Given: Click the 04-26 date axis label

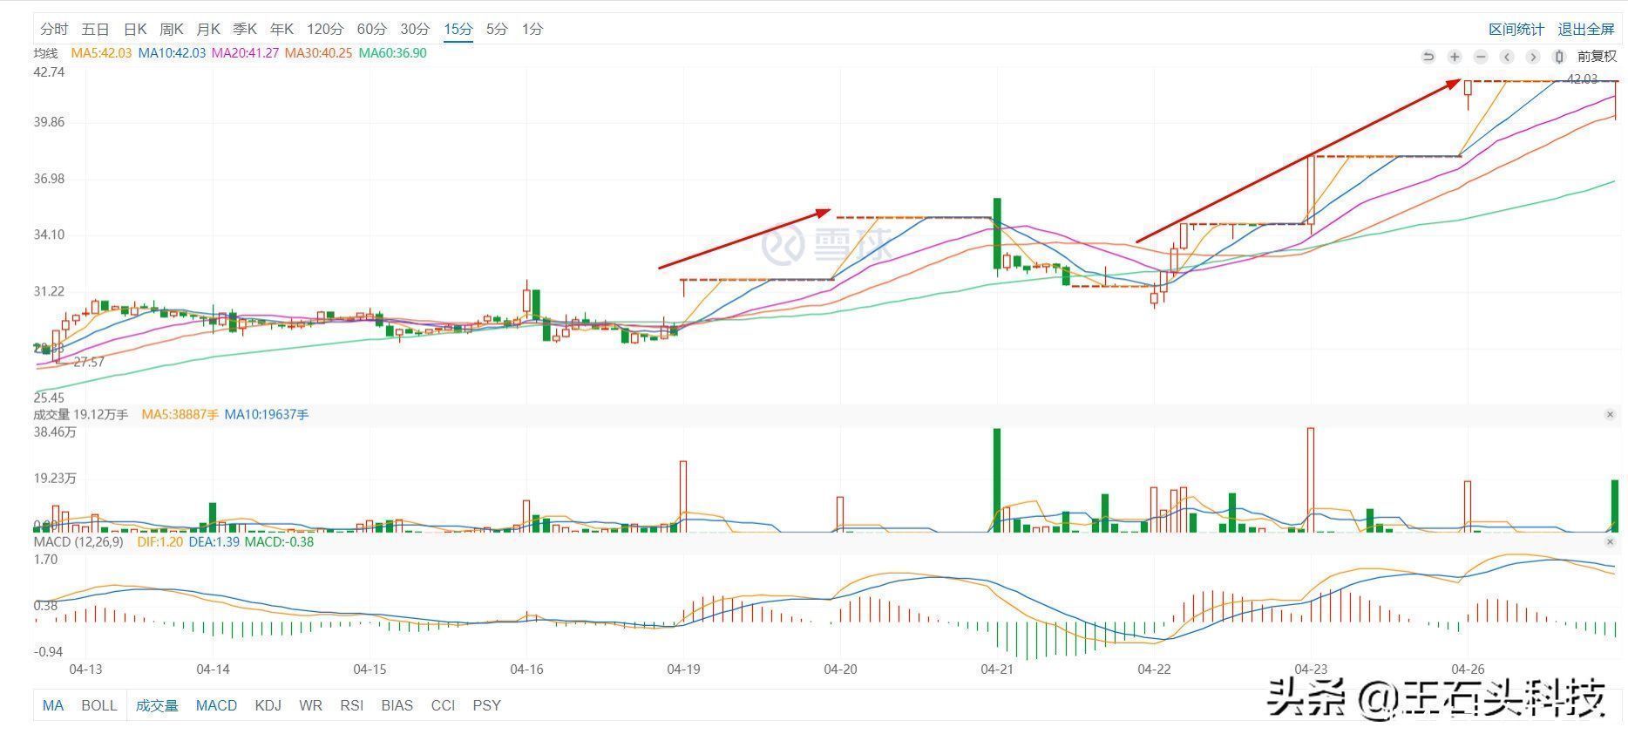Looking at the screenshot, I should [x=1468, y=670].
